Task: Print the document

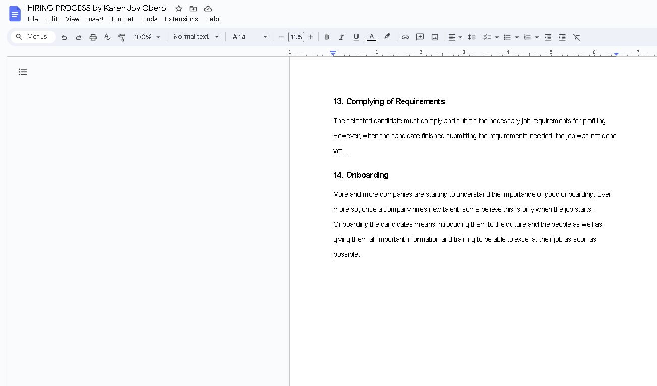Action: 93,37
